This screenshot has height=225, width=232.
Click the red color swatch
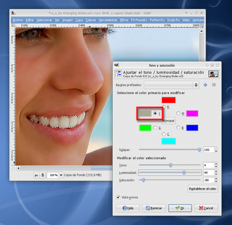click(x=168, y=100)
